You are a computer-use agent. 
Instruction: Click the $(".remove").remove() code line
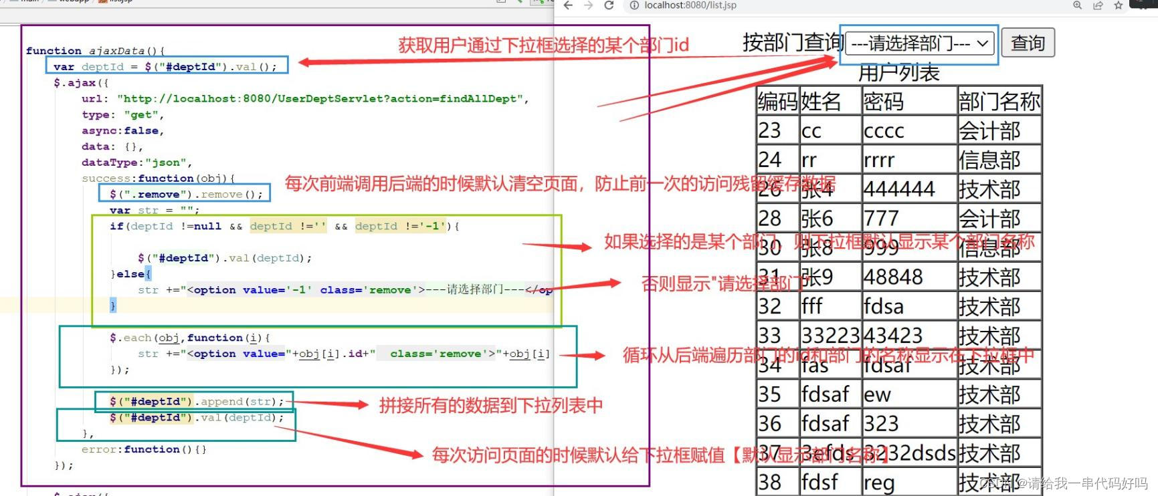(x=187, y=195)
